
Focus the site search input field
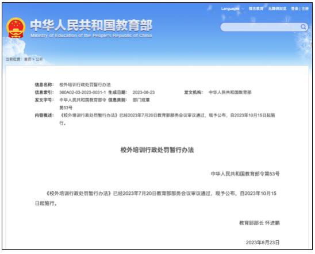click(264, 27)
